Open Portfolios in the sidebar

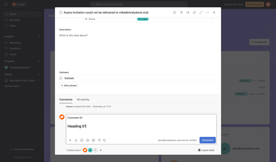(x=22, y=48)
